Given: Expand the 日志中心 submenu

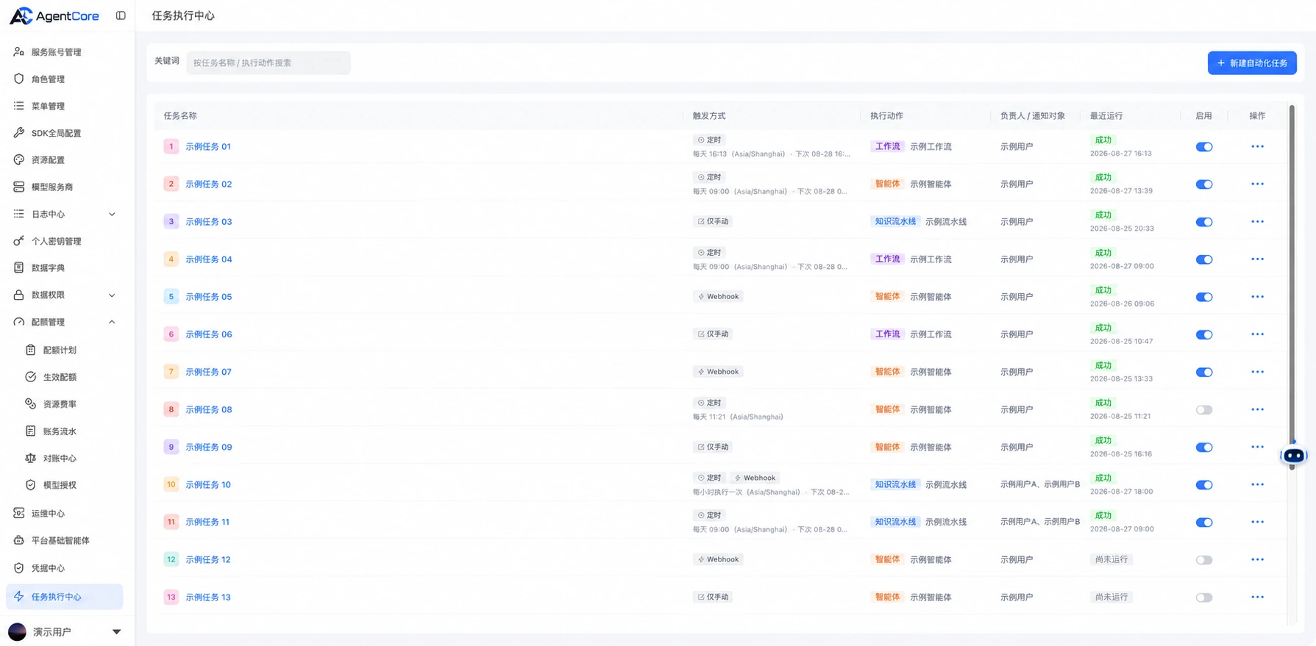Looking at the screenshot, I should click(112, 215).
